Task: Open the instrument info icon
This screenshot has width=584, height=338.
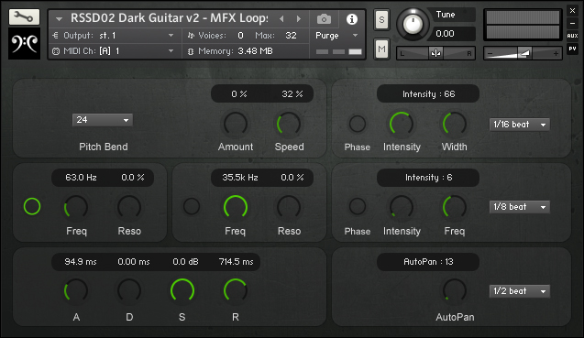Action: 352,19
